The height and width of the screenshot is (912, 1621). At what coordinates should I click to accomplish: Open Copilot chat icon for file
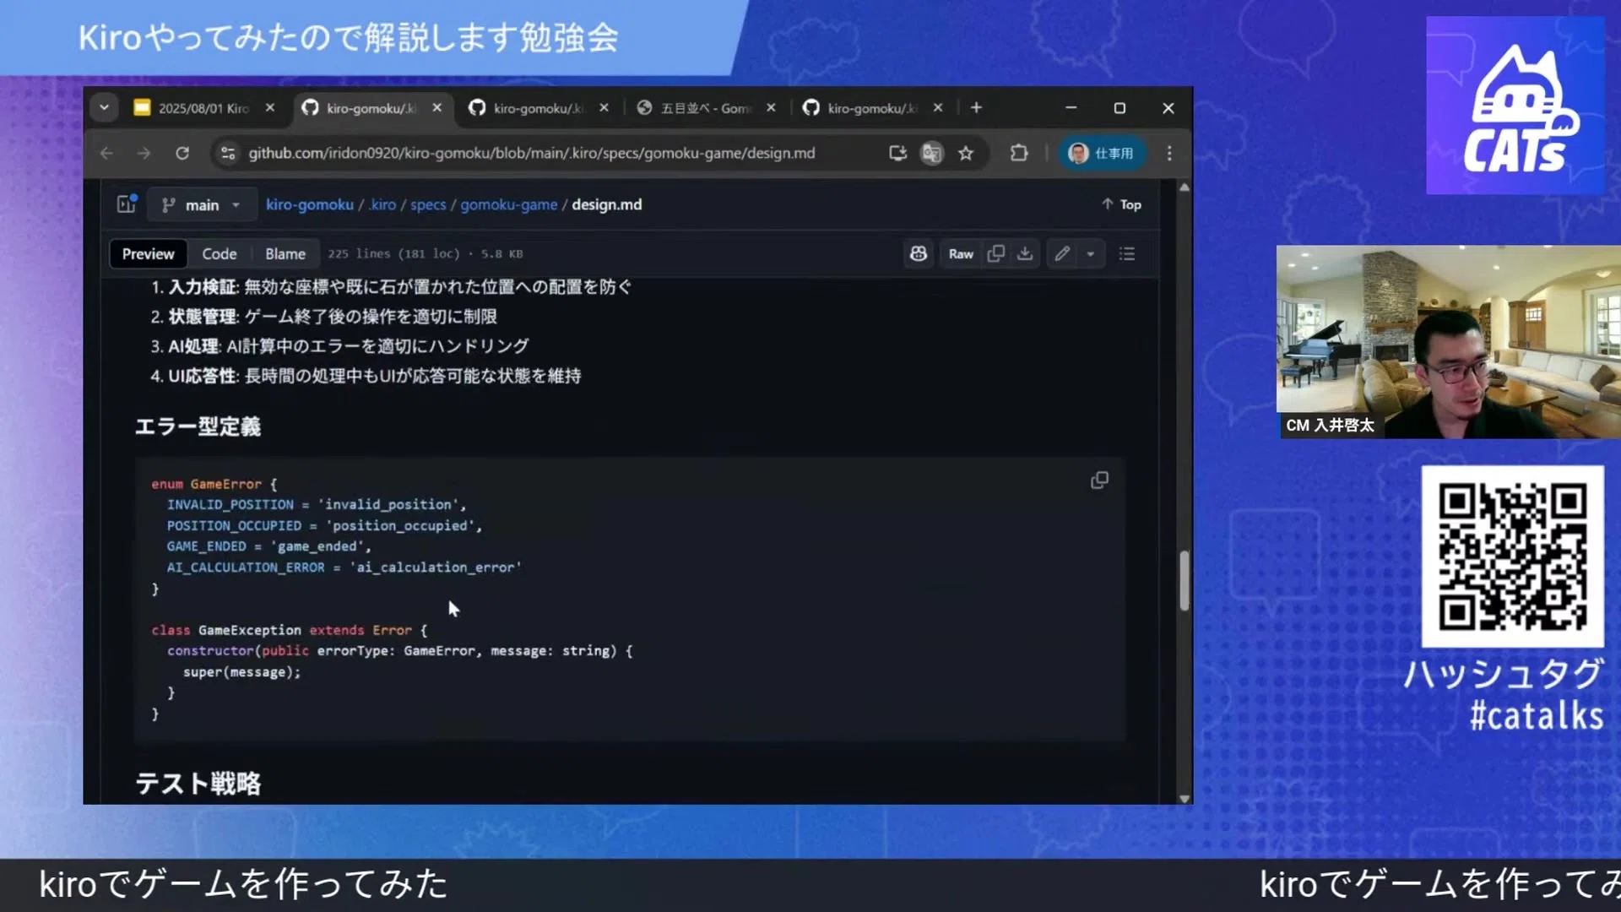(x=919, y=253)
